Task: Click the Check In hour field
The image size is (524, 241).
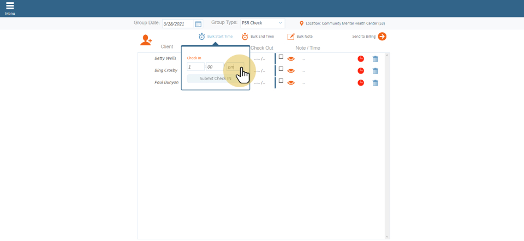Action: coord(195,67)
